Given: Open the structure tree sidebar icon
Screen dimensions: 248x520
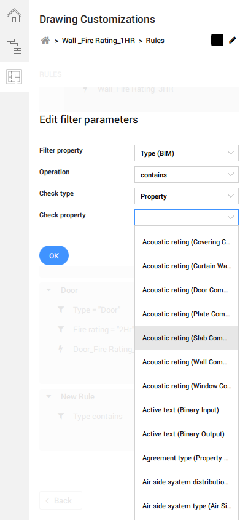Looking at the screenshot, I should [x=14, y=46].
